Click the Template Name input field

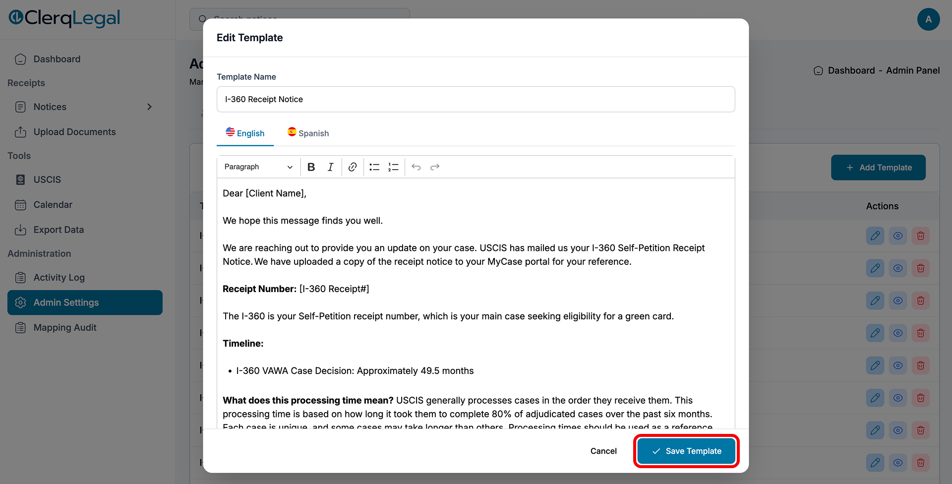coord(476,99)
